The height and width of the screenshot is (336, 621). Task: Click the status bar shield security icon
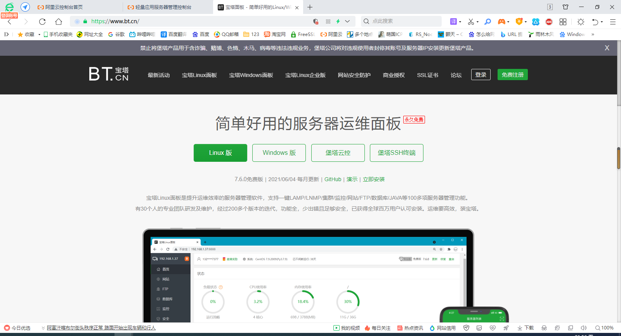(466, 328)
